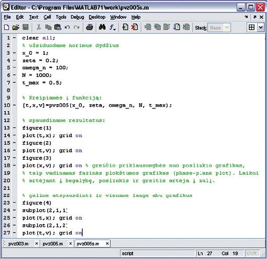Click the curved arrow icon near the menu bar's right end
The image size is (267, 259).
pos(246,16)
